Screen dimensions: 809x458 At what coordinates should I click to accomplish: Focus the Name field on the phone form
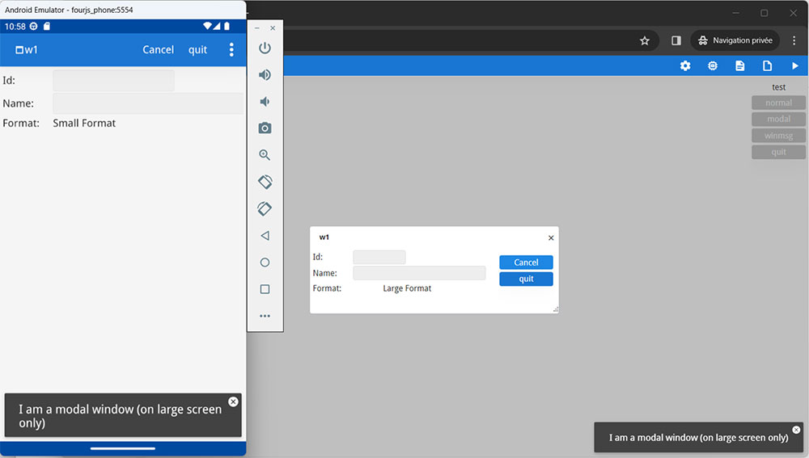[x=148, y=103]
